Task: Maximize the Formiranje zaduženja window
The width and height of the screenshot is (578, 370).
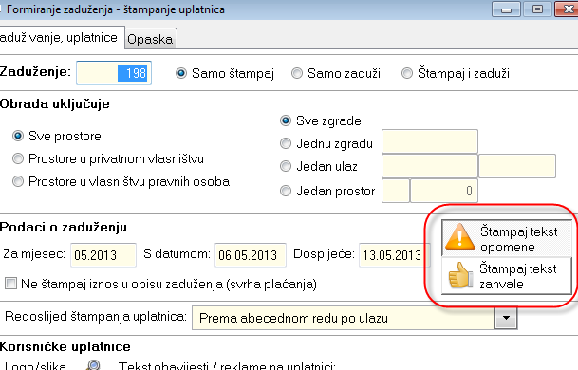Action: [x=537, y=9]
